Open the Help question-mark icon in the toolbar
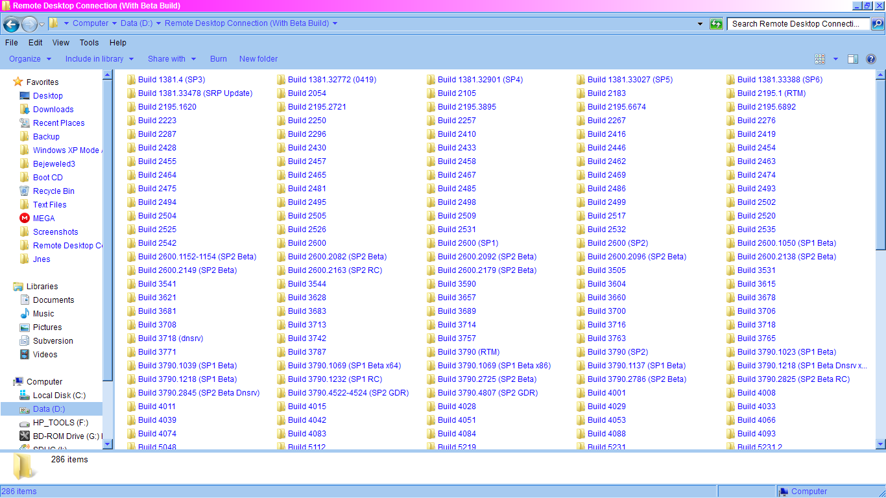This screenshot has width=886, height=498. coord(871,59)
